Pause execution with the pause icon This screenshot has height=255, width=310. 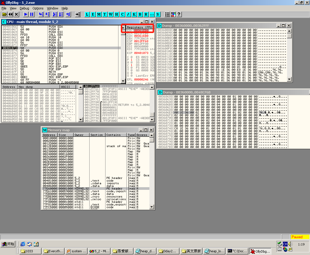[x=32, y=14]
